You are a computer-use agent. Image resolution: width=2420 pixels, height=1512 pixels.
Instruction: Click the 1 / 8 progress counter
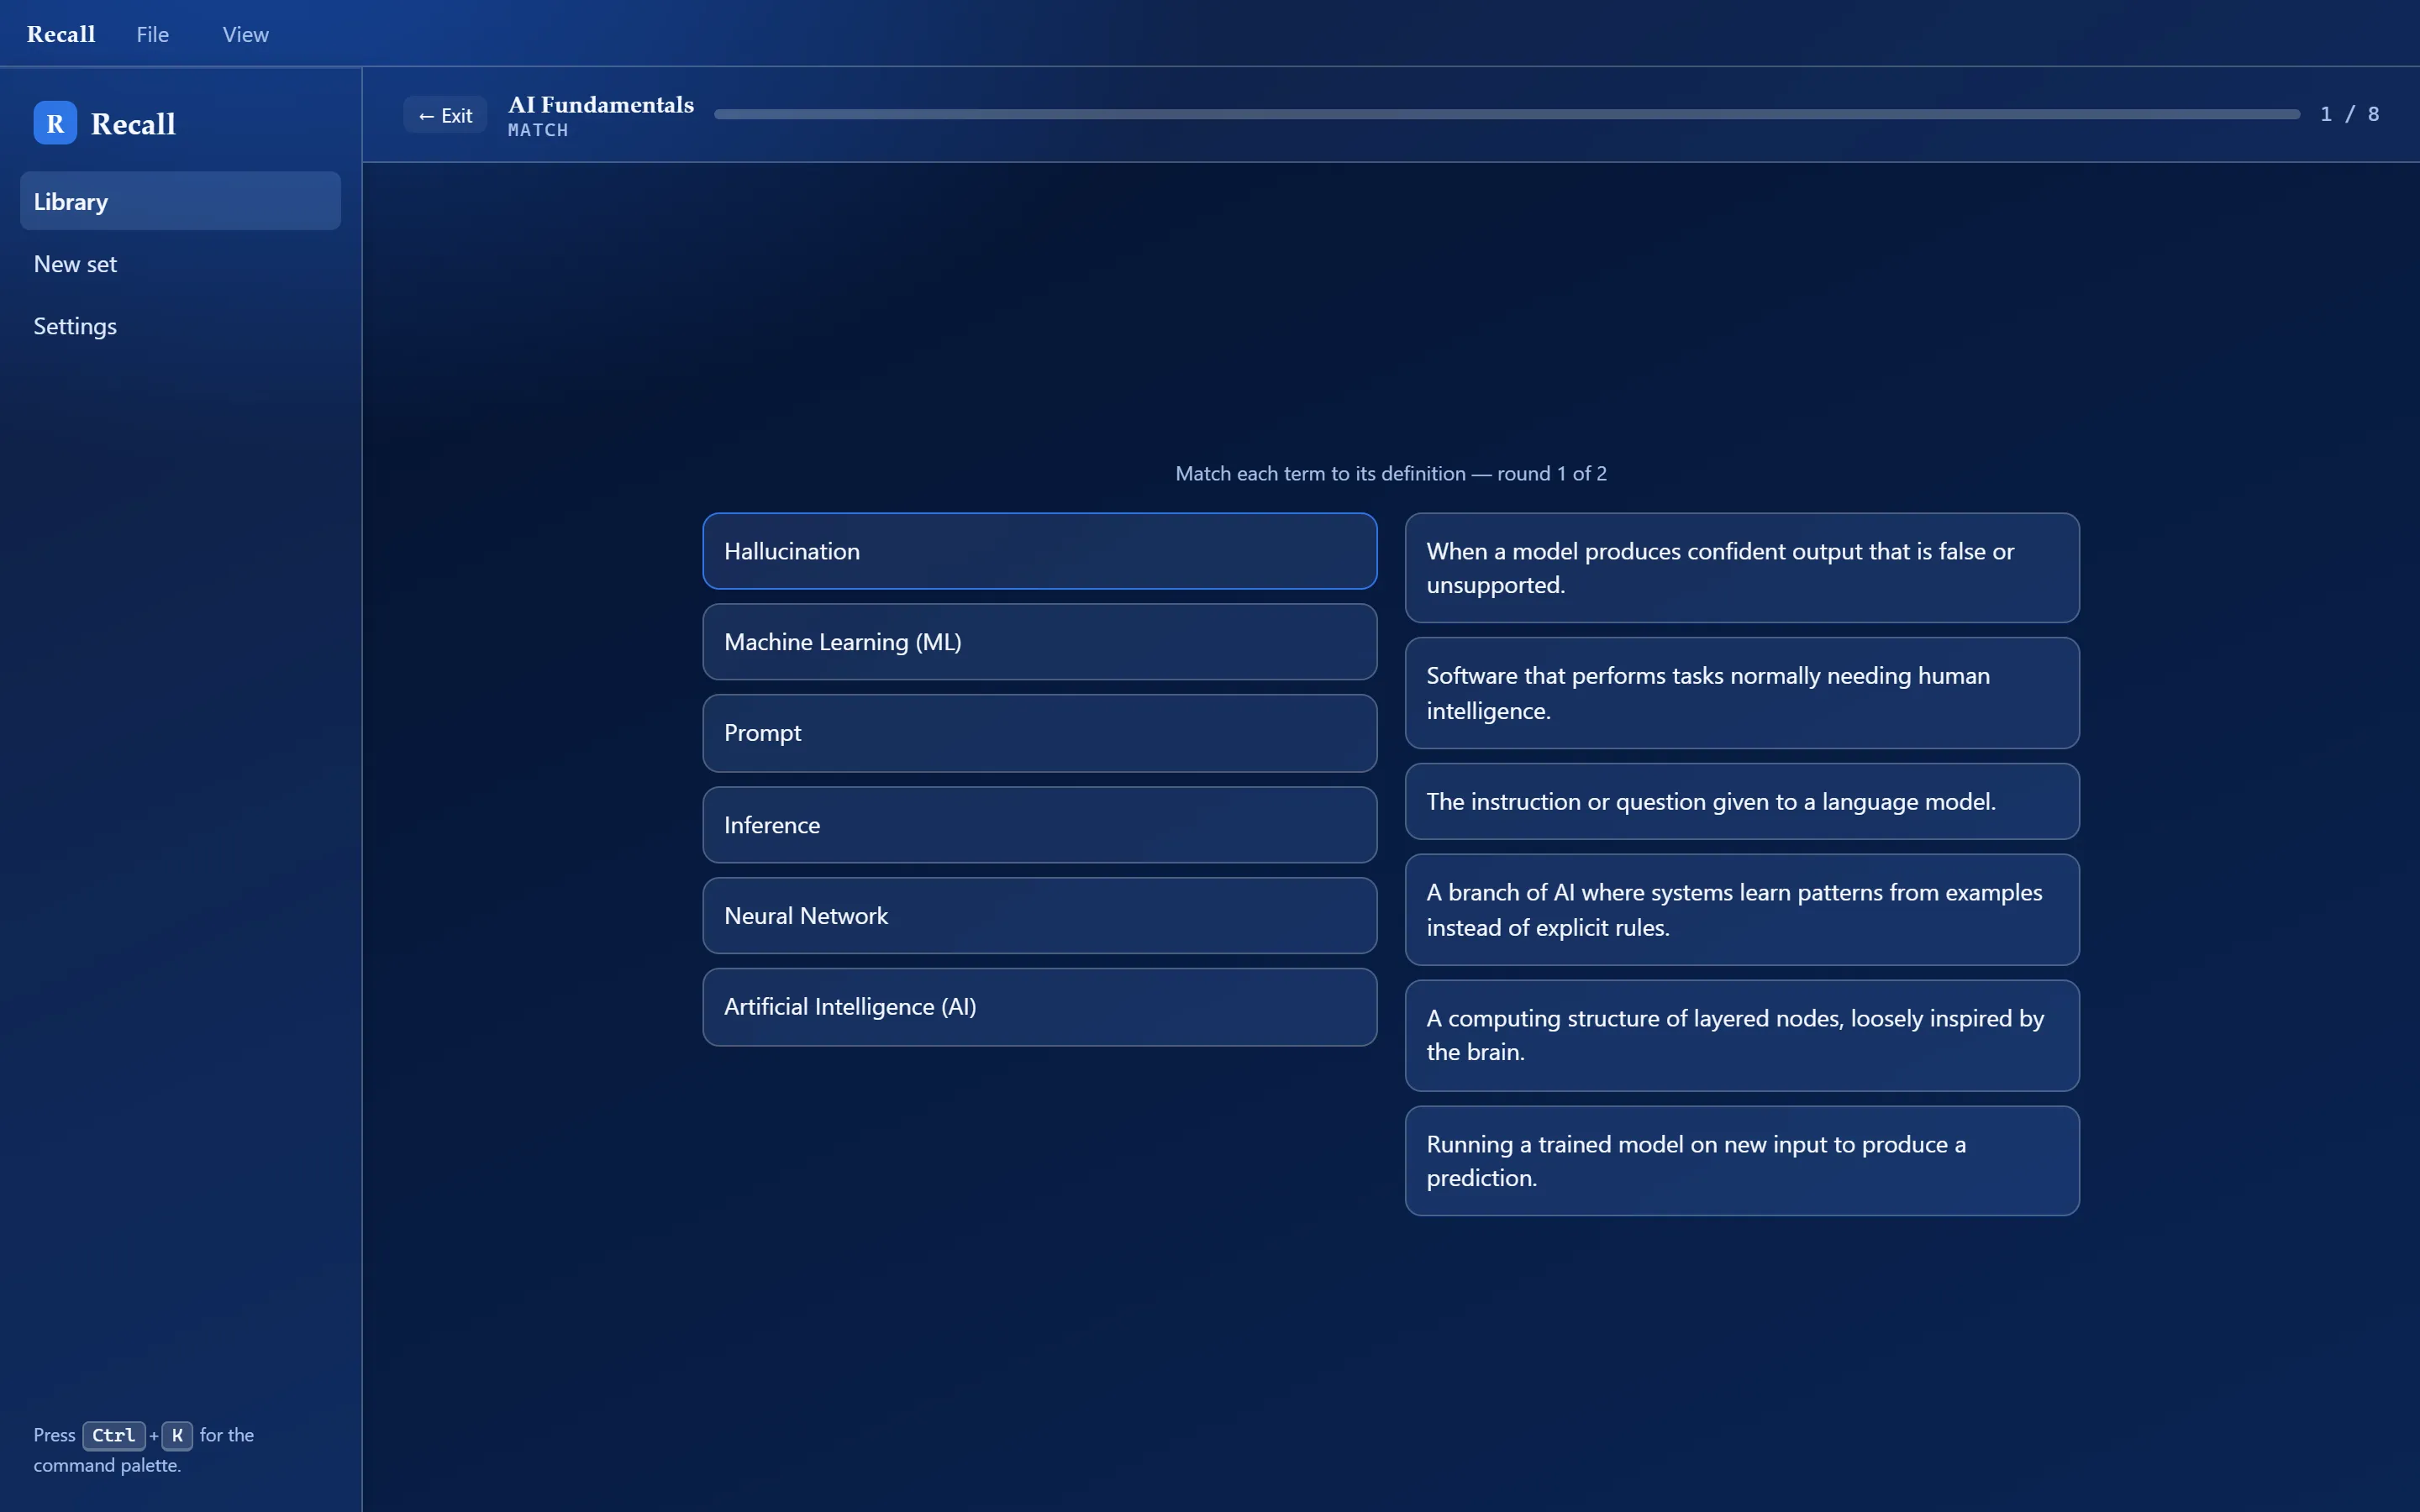click(2349, 114)
